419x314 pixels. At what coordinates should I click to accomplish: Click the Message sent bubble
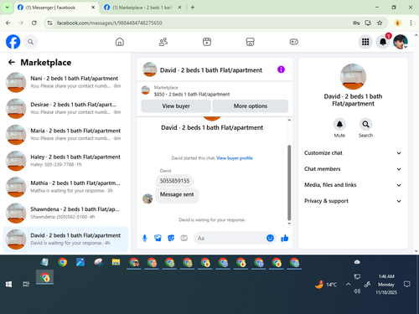177,195
